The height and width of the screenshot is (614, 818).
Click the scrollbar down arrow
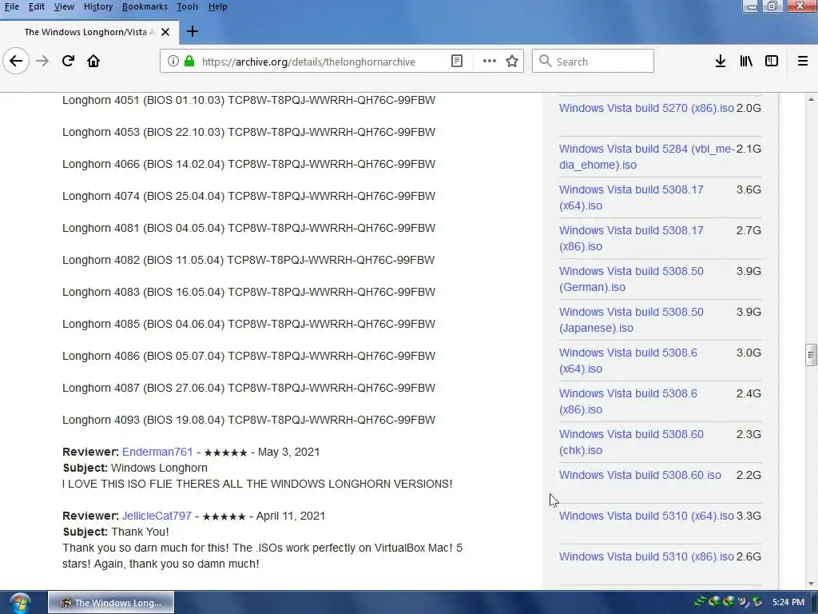pyautogui.click(x=811, y=584)
